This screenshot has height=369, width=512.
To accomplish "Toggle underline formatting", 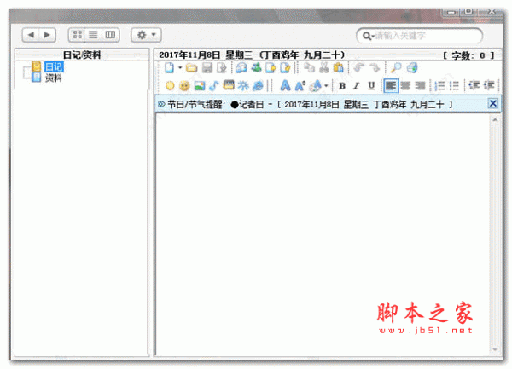I will point(371,86).
